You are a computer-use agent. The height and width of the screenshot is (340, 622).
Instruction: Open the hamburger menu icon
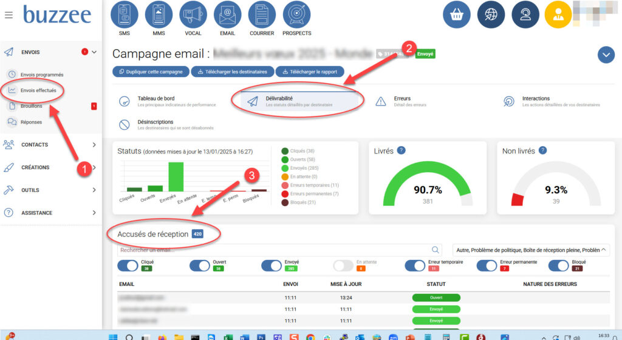coord(9,15)
